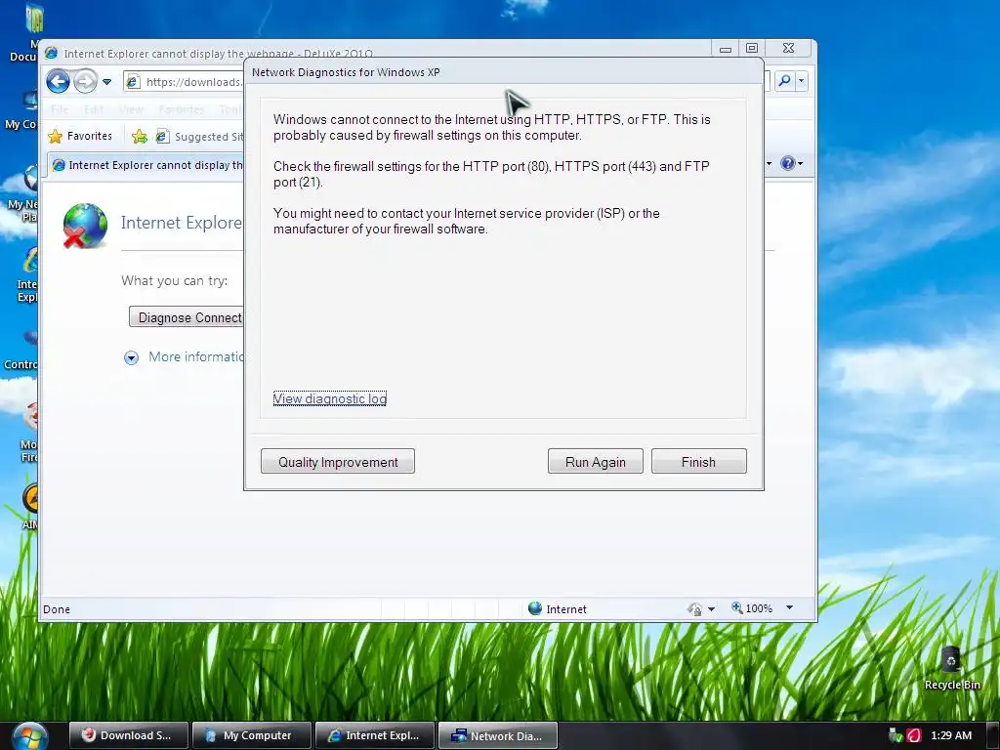Select the My Documents desktop icon
1000x750 pixels.
(24, 32)
